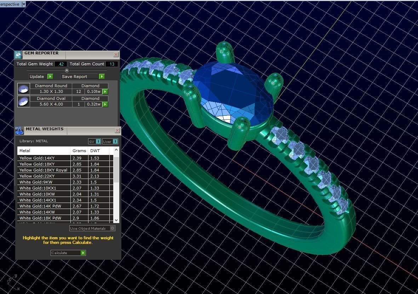The height and width of the screenshot is (294, 418).
Task: Click green arrow on Diamond Oval row
Action: pyautogui.click(x=105, y=104)
